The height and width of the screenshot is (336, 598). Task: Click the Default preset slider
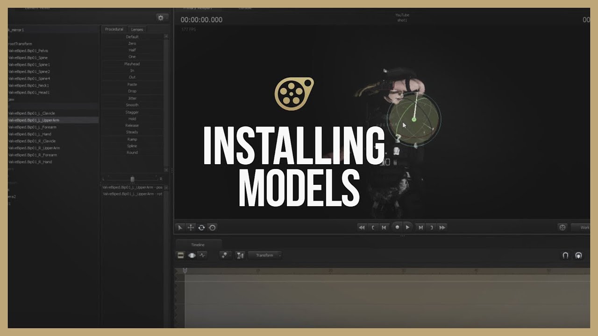(x=132, y=36)
